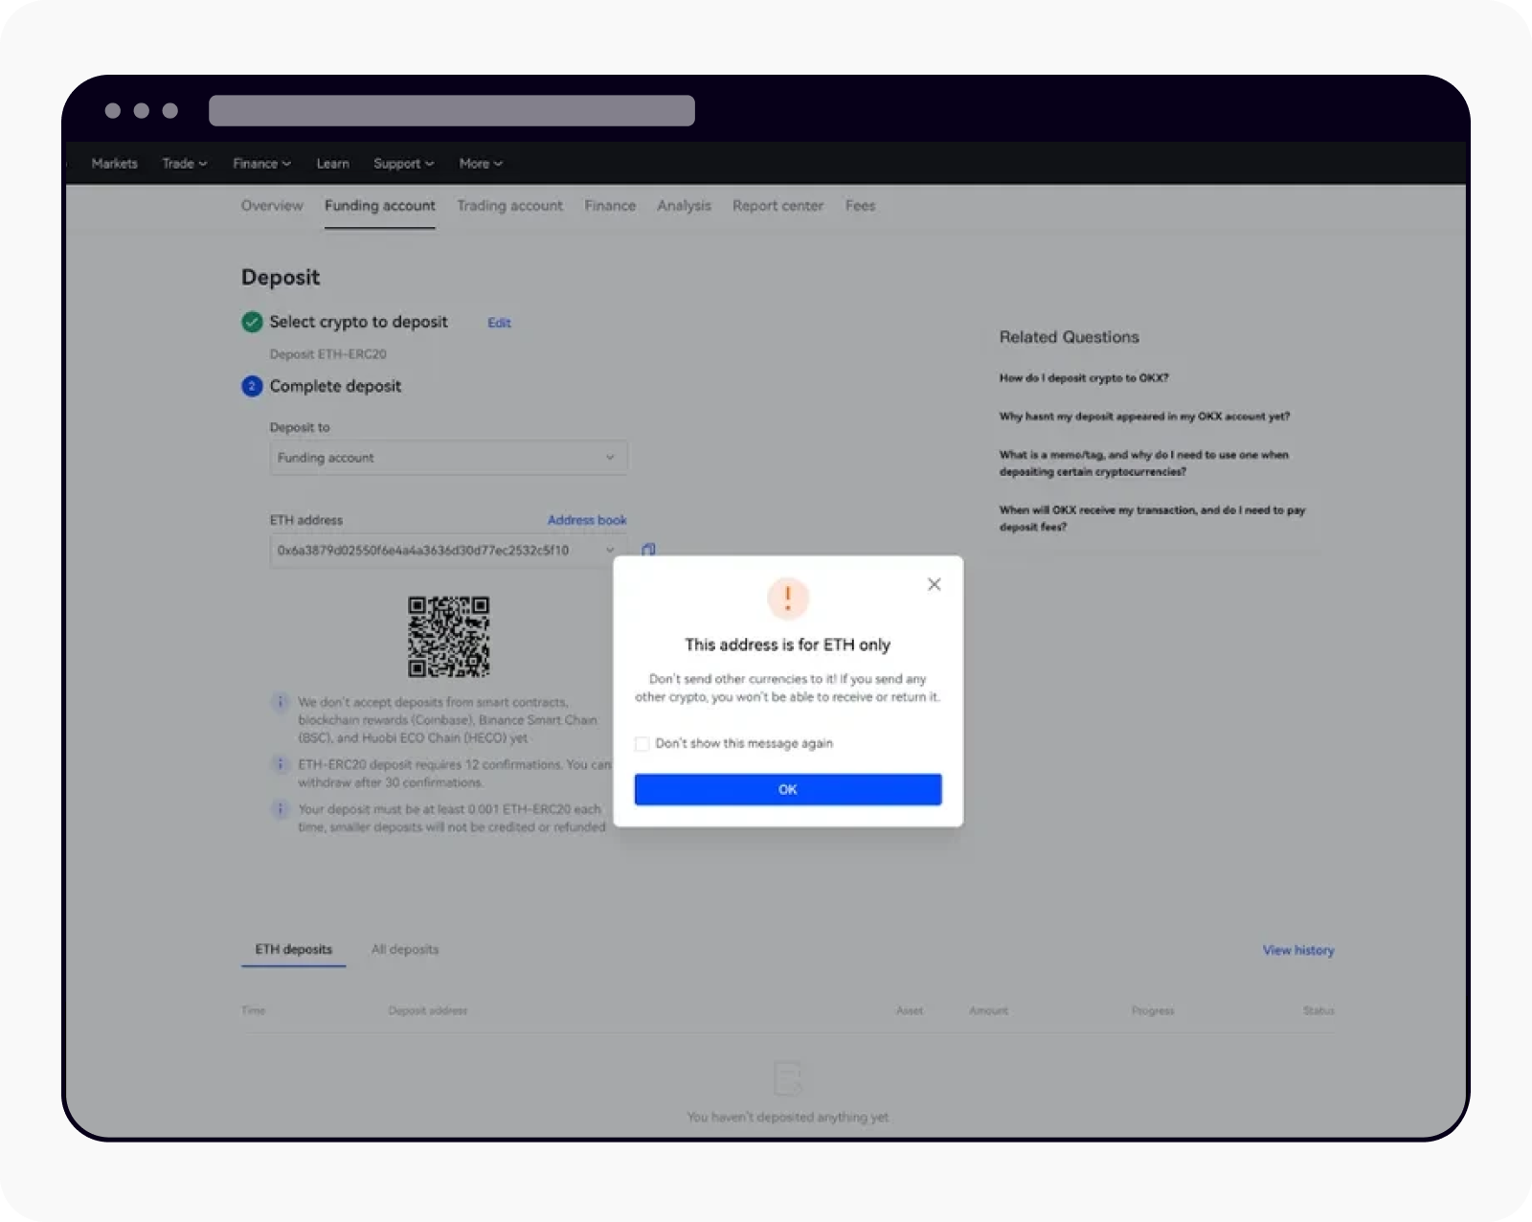Tick Don't show this message again checkbox
The height and width of the screenshot is (1222, 1532).
[642, 744]
